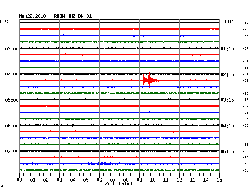The width and height of the screenshot is (250, 190).
Task: Click the red seismic event burst near 02:15
Action: point(151,80)
